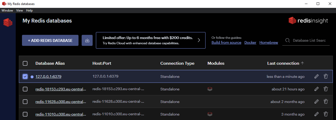
Task: Open the Docker guide link
Action: click(x=250, y=42)
